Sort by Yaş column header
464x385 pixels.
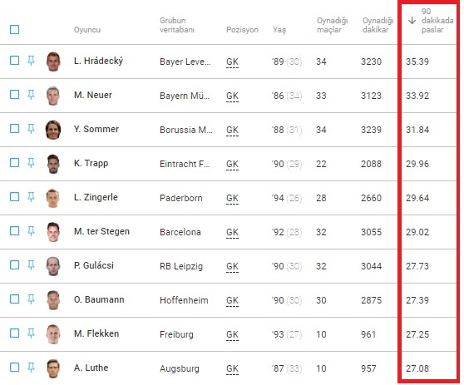[279, 30]
